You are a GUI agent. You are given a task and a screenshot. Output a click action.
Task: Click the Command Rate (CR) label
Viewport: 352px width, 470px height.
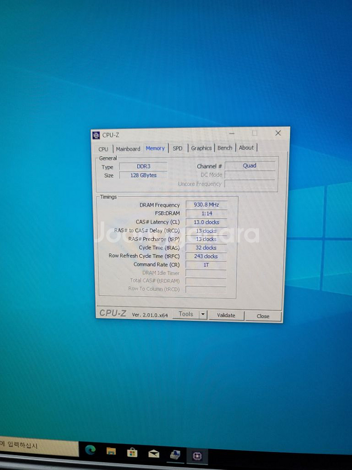point(157,264)
